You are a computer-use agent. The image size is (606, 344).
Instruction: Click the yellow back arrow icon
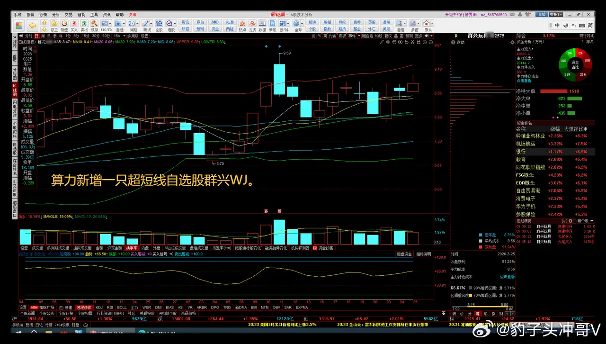[x=32, y=25]
